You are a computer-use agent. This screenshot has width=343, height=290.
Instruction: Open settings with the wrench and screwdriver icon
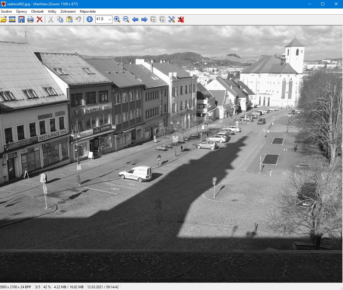(172, 20)
